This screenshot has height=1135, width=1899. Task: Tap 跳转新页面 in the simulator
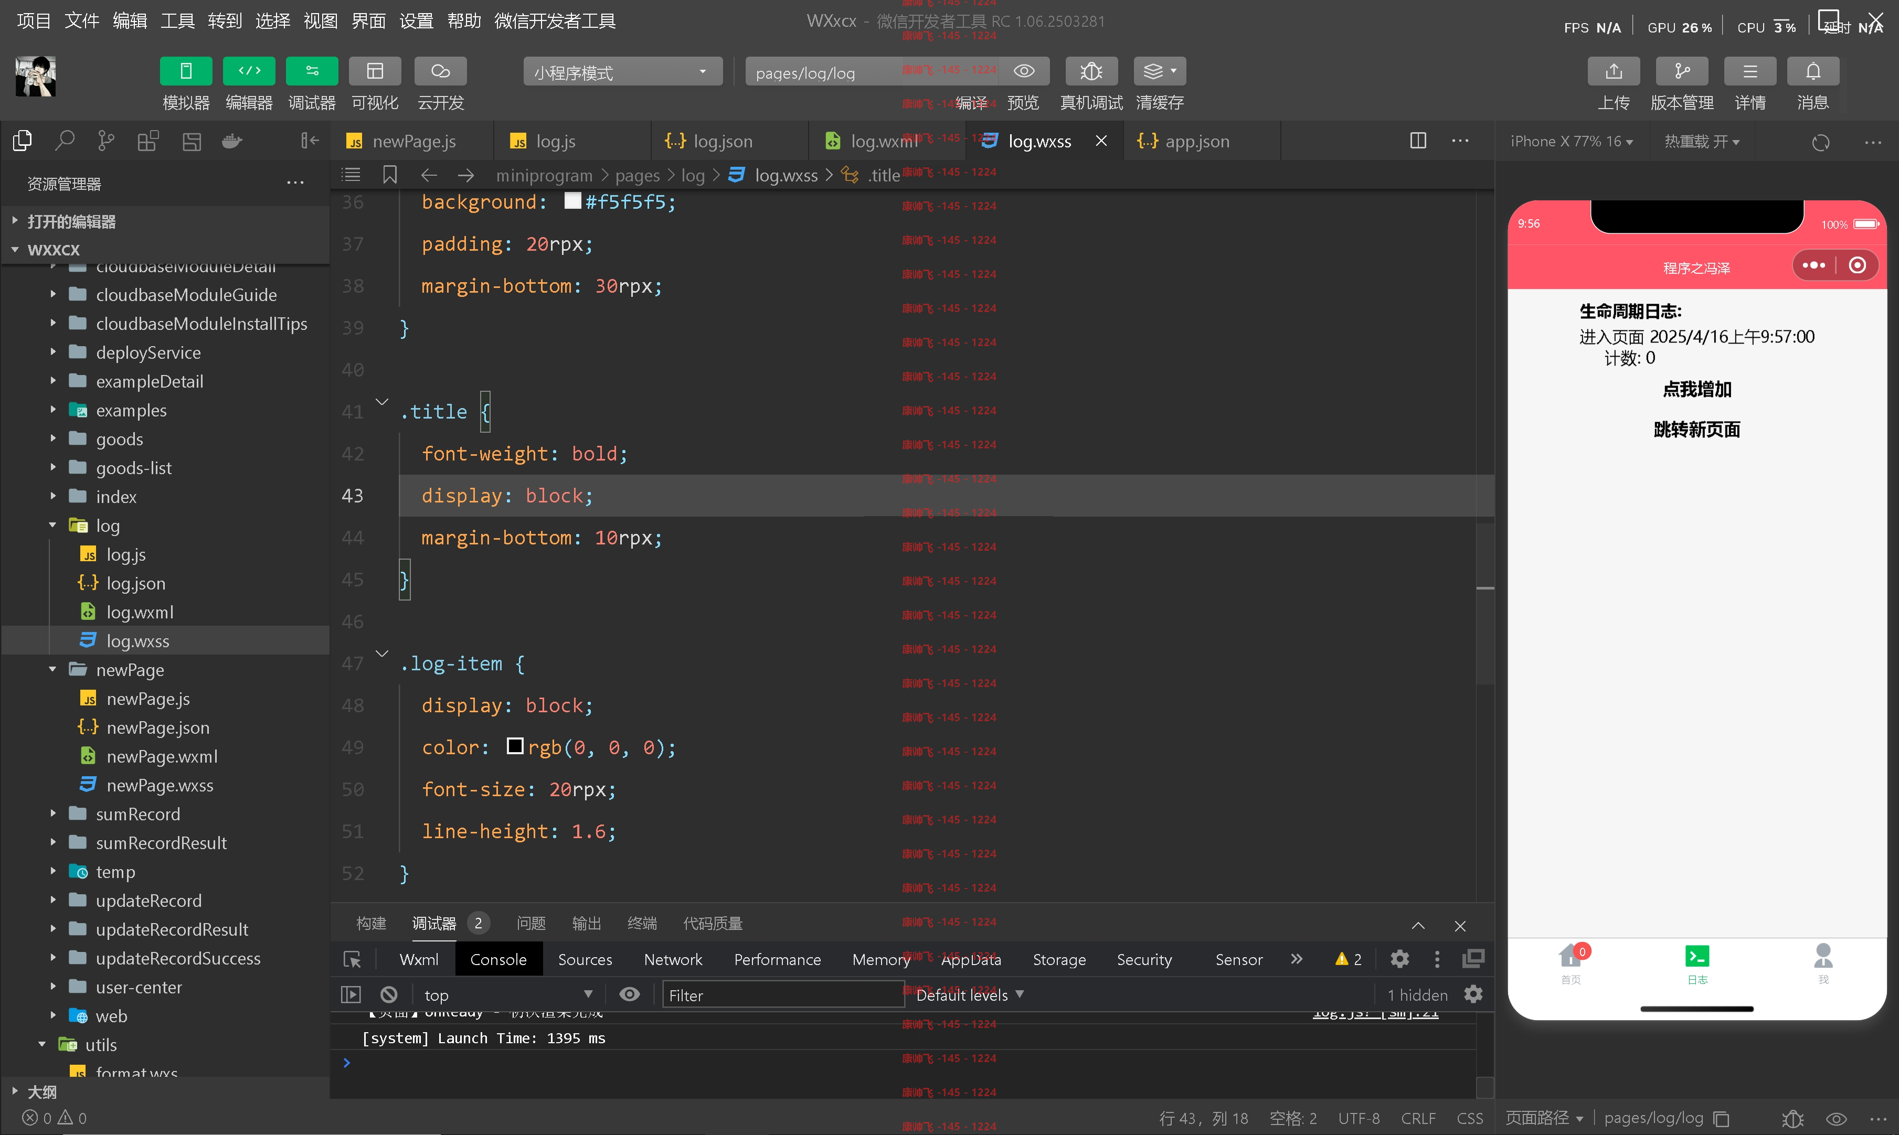(x=1696, y=430)
